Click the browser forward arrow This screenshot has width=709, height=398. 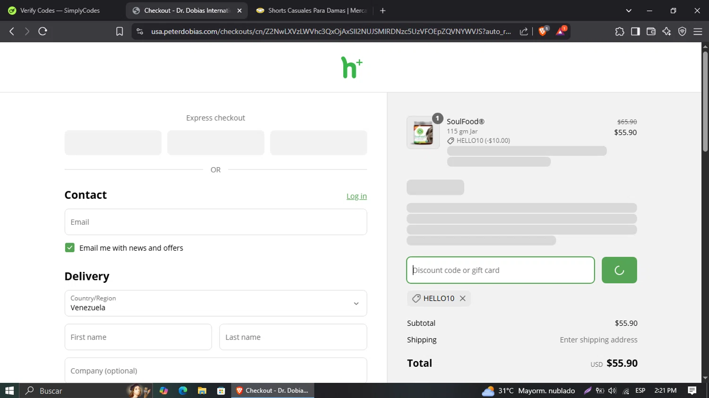tap(27, 31)
